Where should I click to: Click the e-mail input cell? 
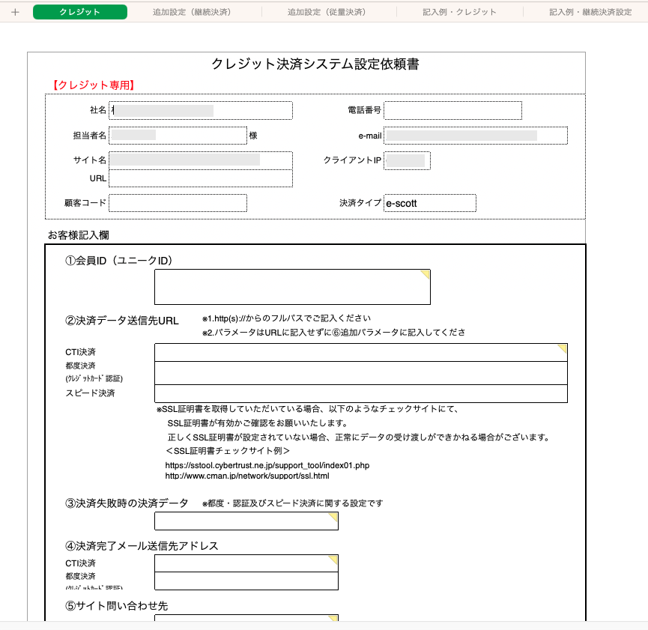[476, 136]
